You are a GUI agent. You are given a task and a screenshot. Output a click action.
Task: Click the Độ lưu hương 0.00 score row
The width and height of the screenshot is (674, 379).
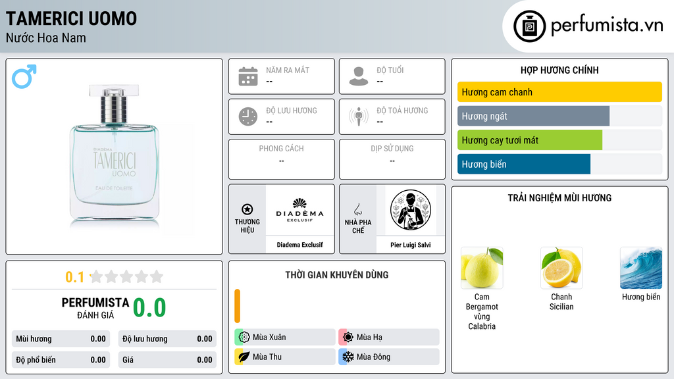[x=167, y=339]
